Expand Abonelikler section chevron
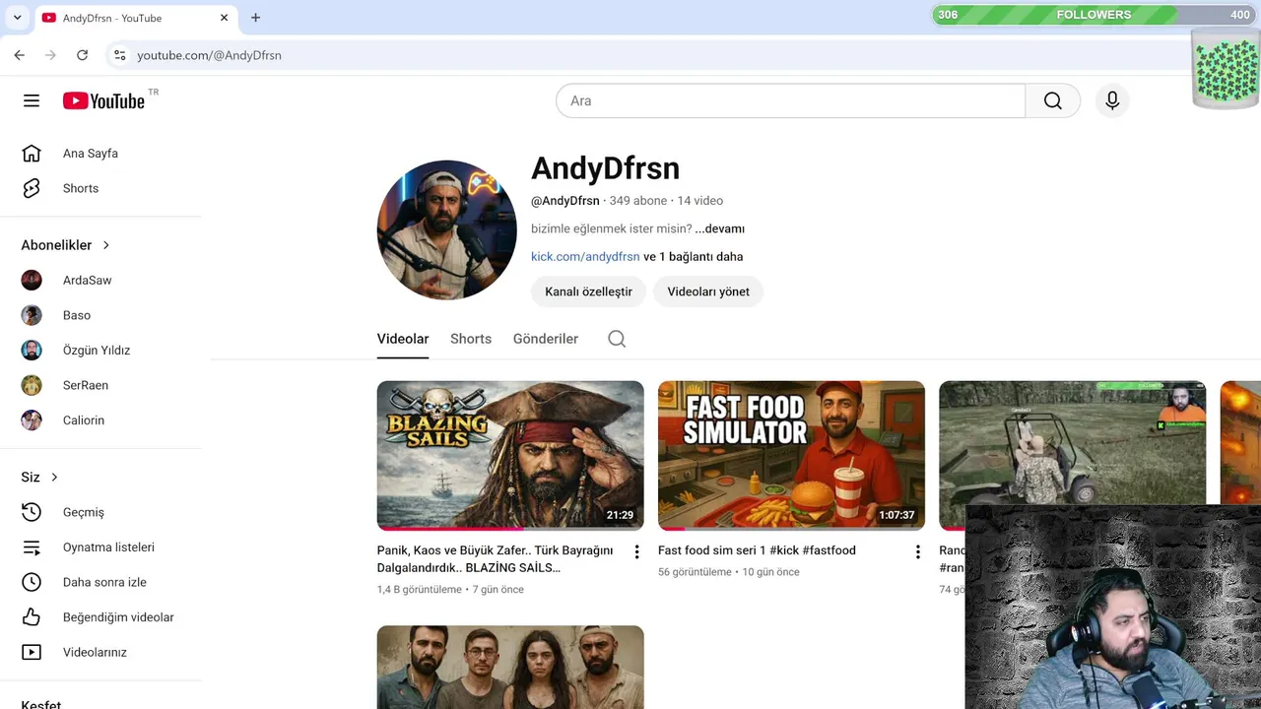The width and height of the screenshot is (1261, 709). coord(106,245)
